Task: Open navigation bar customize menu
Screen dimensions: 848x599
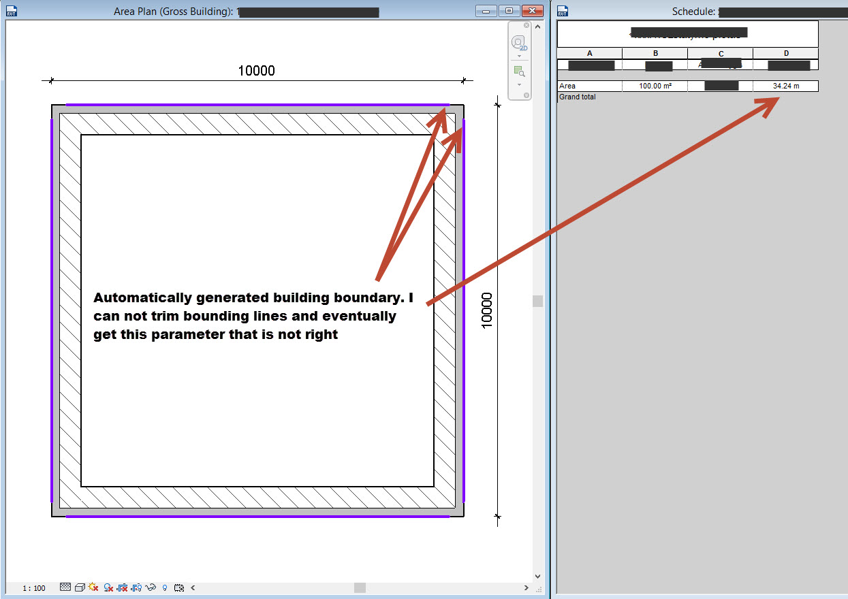Action: pyautogui.click(x=527, y=95)
